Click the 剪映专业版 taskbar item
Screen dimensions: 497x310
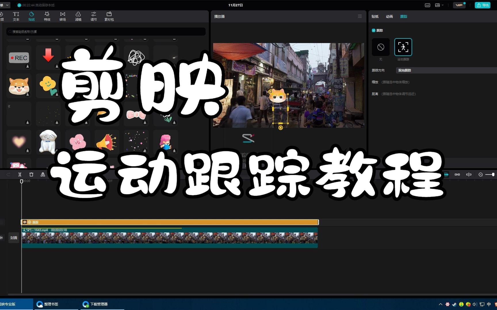pyautogui.click(x=16, y=304)
